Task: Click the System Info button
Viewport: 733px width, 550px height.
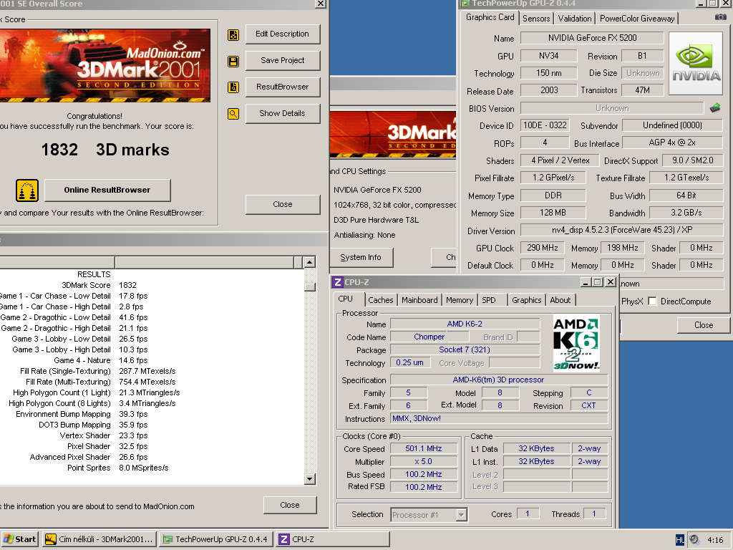Action: tap(361, 257)
